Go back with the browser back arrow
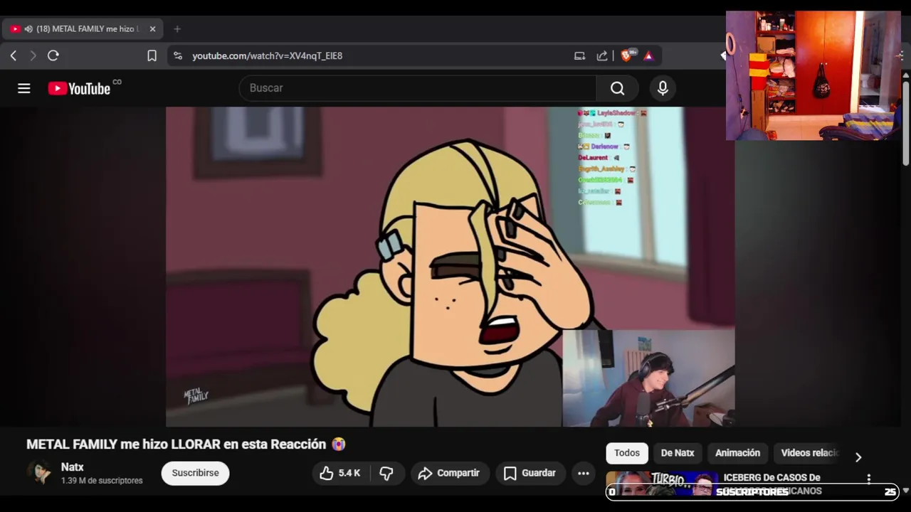The width and height of the screenshot is (911, 512). click(13, 55)
